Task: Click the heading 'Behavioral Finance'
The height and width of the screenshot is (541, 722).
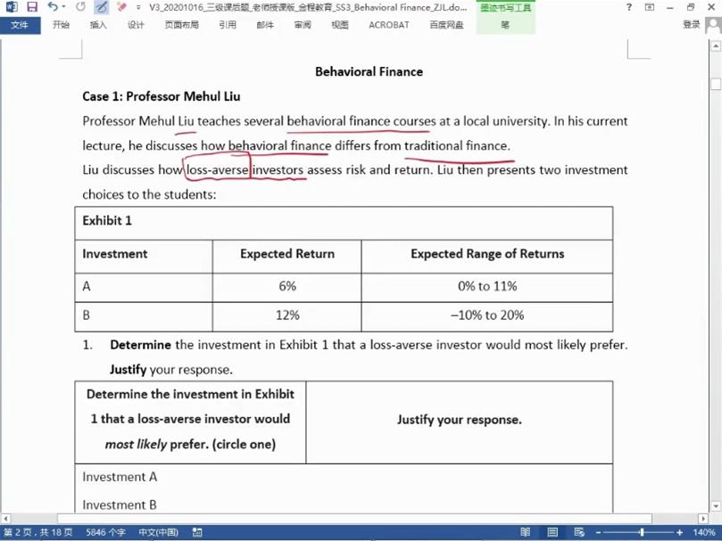Action: pos(369,72)
